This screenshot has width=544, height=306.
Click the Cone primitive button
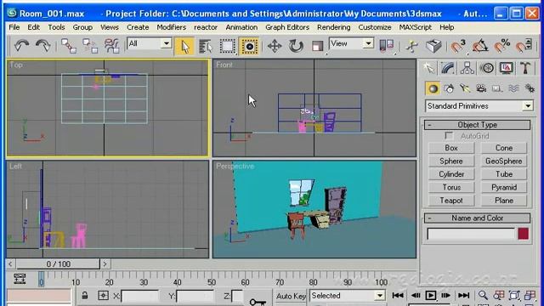pos(504,148)
